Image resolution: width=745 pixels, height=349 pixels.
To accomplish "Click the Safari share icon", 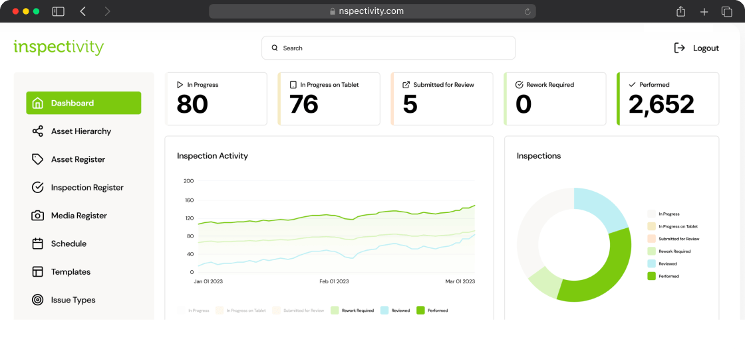I will point(681,11).
